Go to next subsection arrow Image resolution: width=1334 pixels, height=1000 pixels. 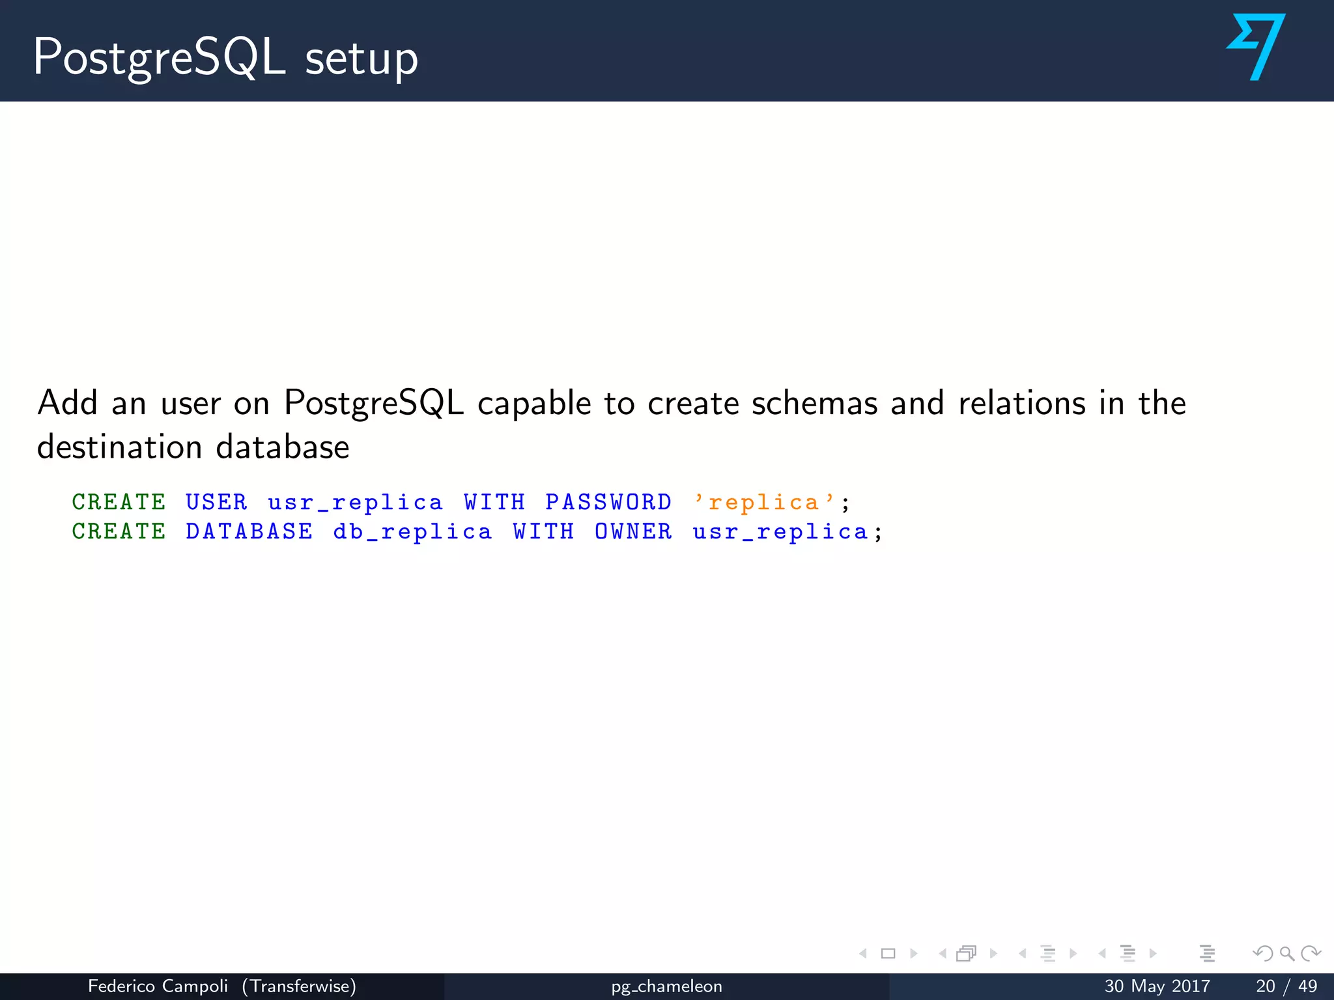1073,953
